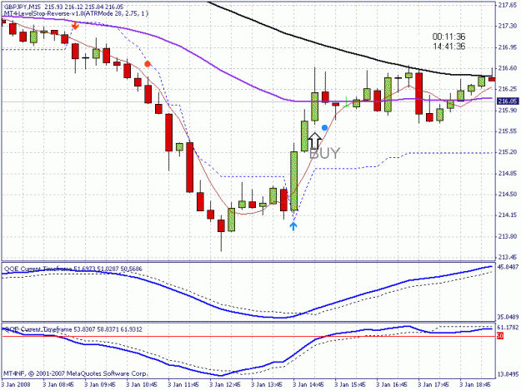521x390 pixels.
Task: Click price scale value 214.15
Action: pos(508,215)
